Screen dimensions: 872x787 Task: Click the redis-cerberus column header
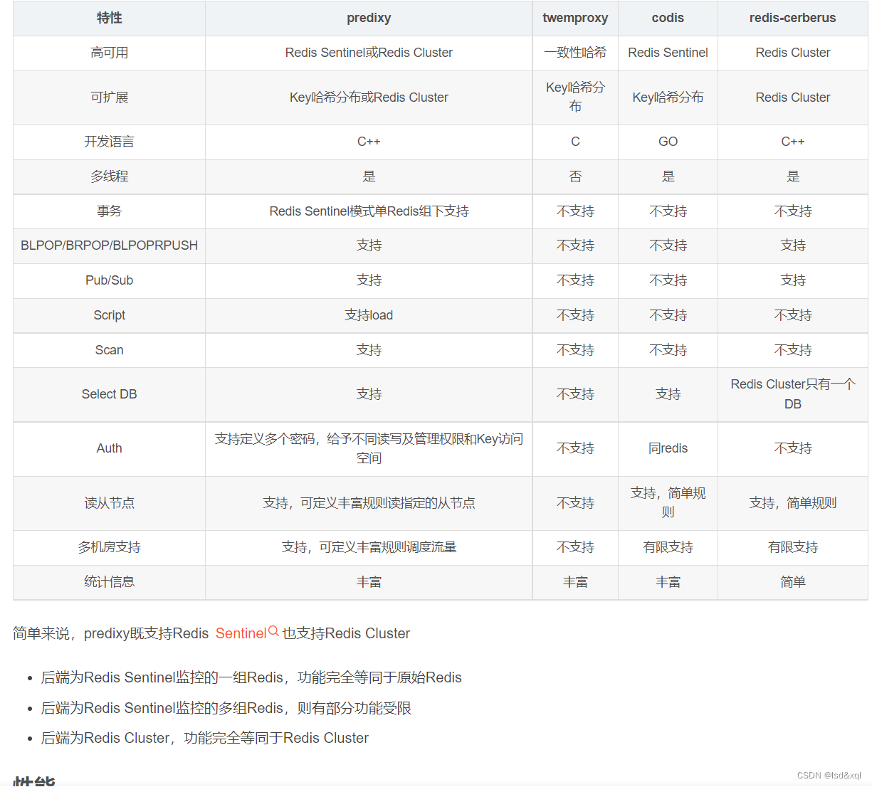792,18
